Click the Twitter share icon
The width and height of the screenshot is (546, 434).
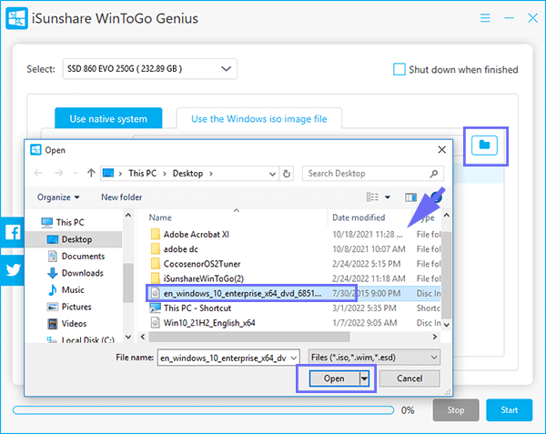(13, 270)
